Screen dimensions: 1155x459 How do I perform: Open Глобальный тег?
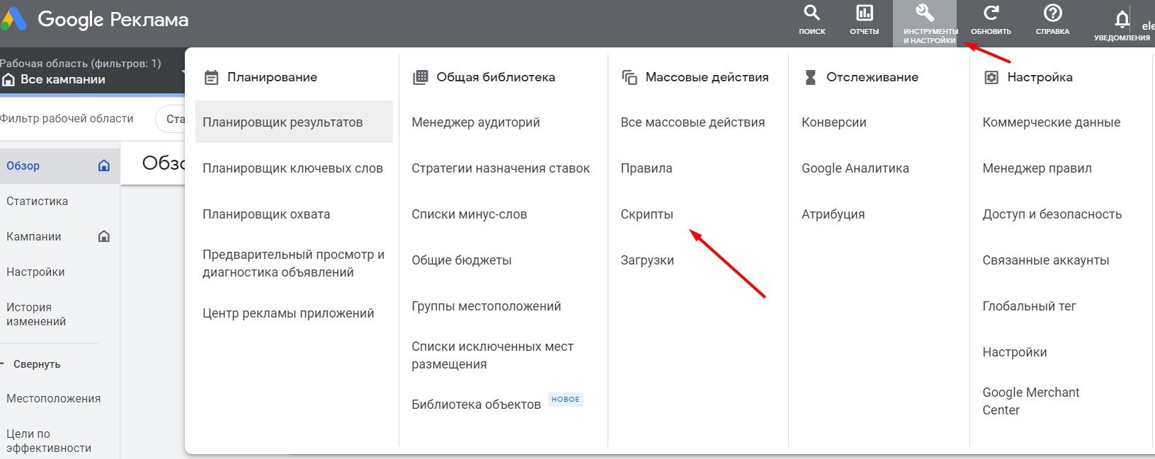point(1030,306)
